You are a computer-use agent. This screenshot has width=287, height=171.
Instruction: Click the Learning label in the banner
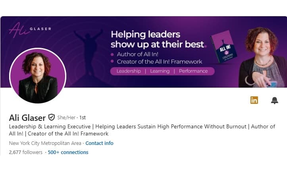[160, 71]
